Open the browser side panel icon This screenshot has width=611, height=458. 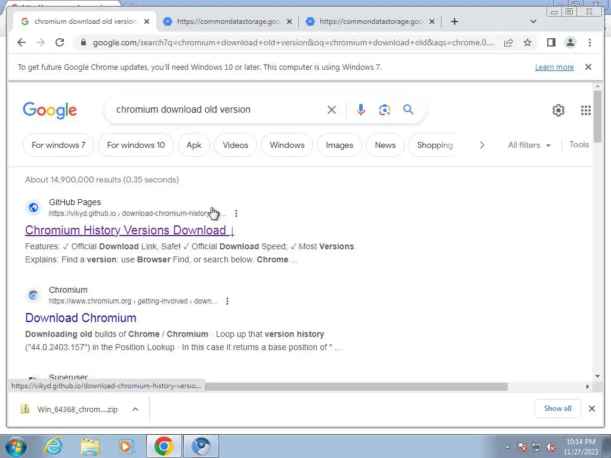(x=551, y=42)
